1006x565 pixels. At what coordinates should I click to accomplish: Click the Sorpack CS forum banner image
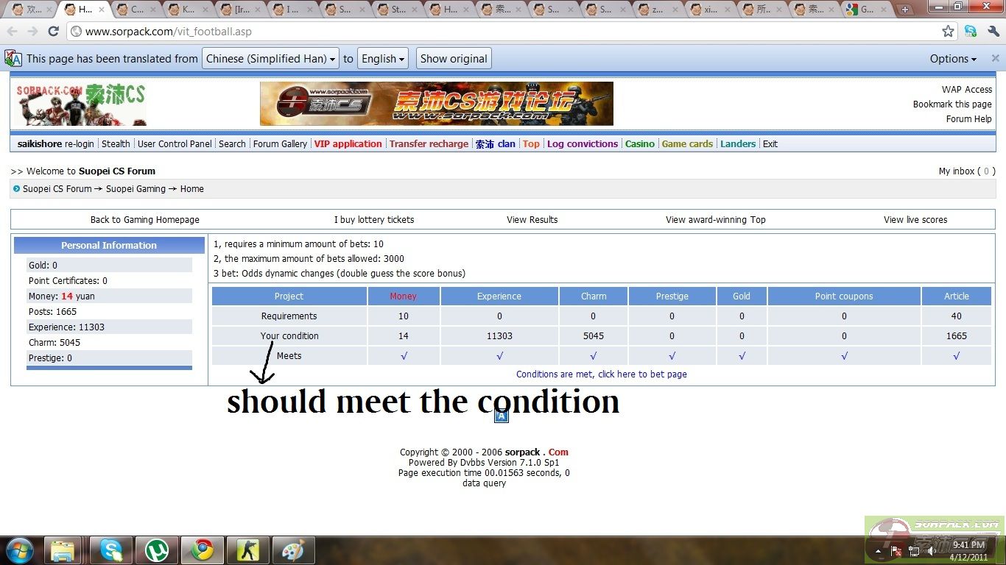click(436, 104)
